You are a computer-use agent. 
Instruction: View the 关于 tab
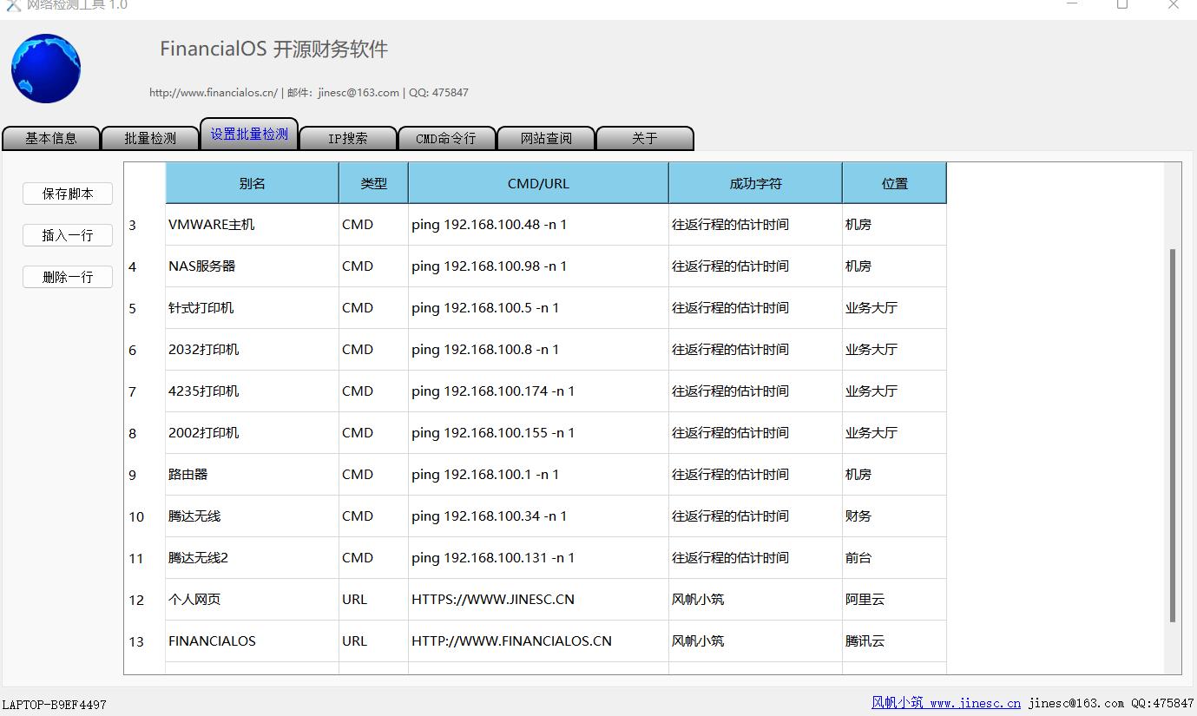[x=644, y=137]
